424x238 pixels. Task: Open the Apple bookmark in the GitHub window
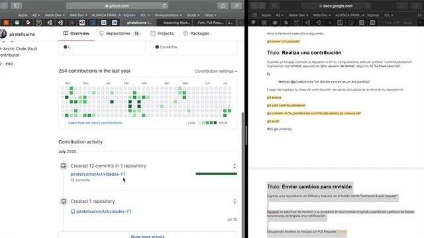23,15
